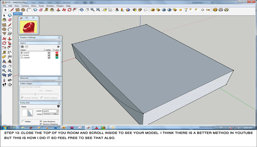Open the Plugins menu

(60, 6)
